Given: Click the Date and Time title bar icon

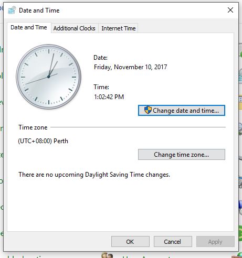Looking at the screenshot, I should [12, 10].
